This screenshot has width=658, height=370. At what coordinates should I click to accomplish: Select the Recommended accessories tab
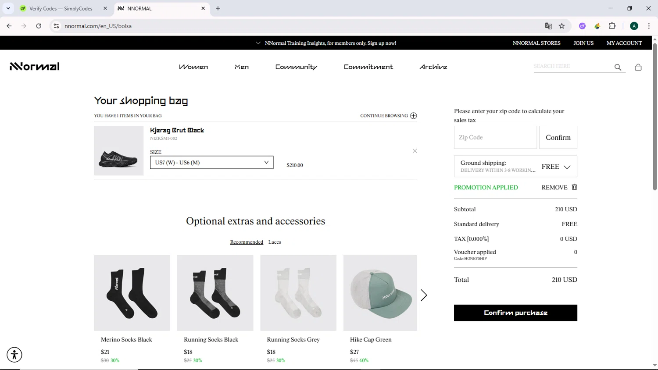247,242
